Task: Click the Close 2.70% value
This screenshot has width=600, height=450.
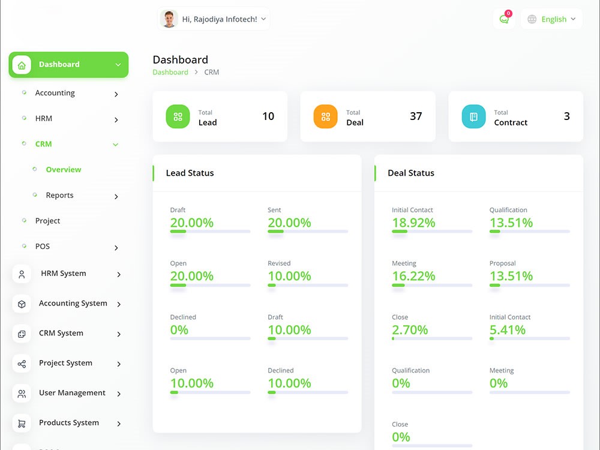Action: (410, 330)
